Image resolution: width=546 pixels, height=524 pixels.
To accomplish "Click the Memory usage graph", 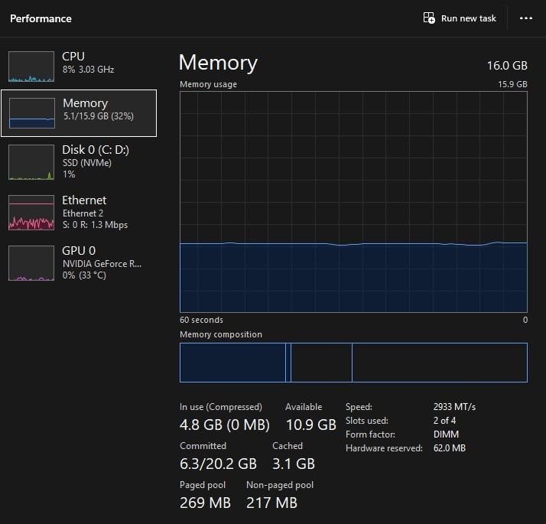I will [353, 203].
